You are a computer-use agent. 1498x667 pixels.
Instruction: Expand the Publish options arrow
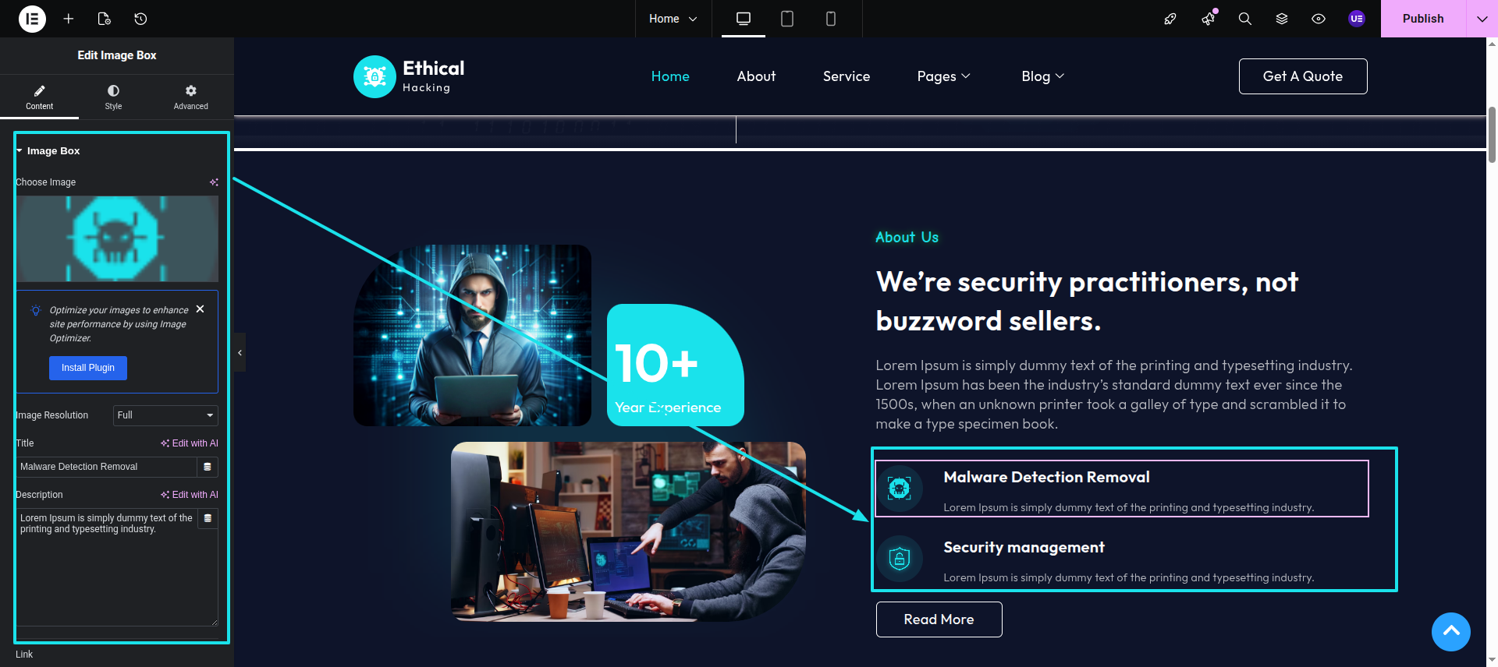[x=1482, y=19]
